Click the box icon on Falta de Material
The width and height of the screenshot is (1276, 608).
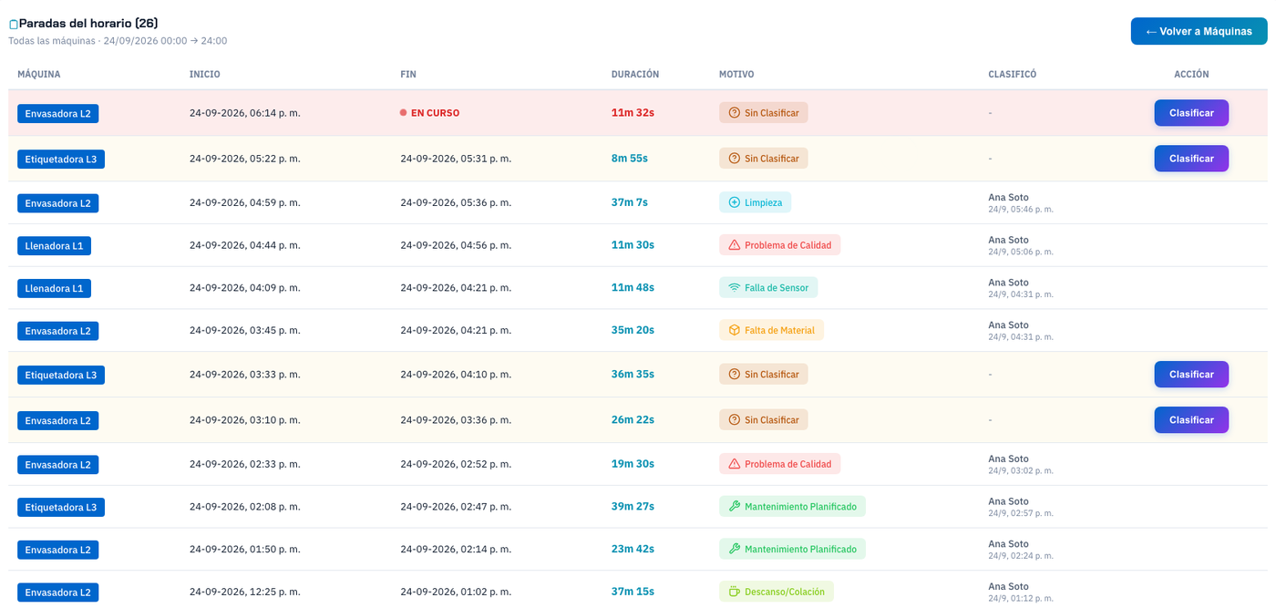point(734,330)
